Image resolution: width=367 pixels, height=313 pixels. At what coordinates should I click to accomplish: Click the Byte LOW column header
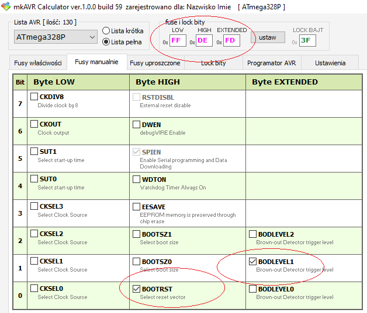click(78, 82)
